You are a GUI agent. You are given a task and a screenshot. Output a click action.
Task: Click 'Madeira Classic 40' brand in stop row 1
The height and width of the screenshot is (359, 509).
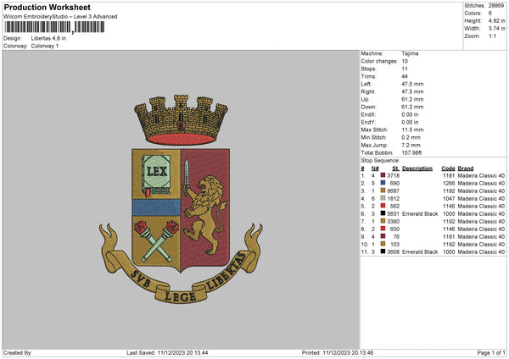(481, 175)
